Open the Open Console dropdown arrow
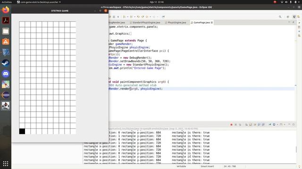Screen dimensions: 302x169 point(284,125)
